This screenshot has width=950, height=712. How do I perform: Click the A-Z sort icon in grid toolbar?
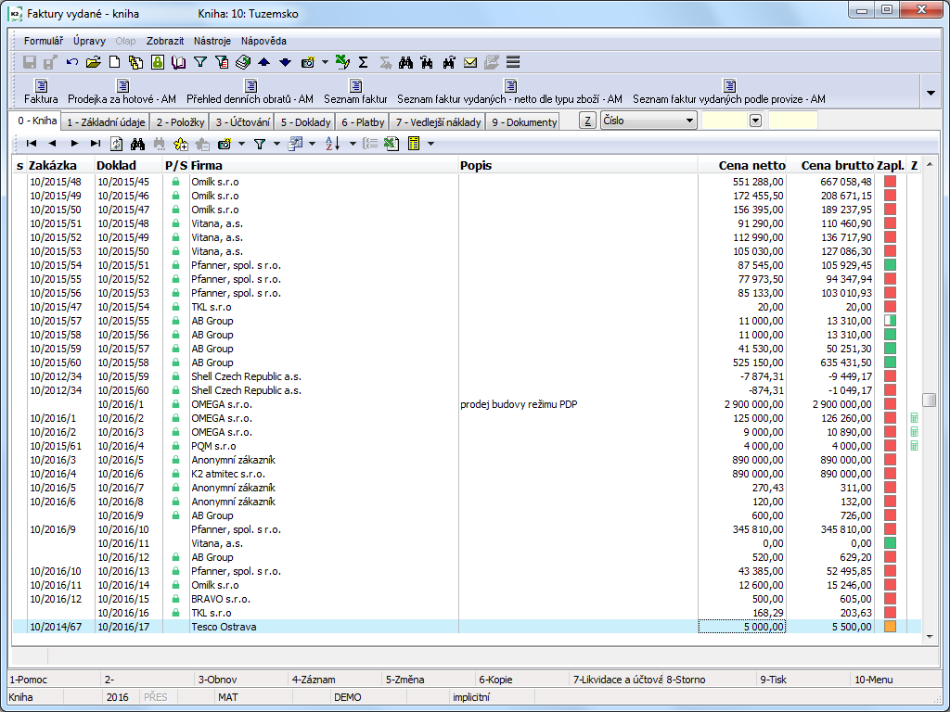click(333, 144)
